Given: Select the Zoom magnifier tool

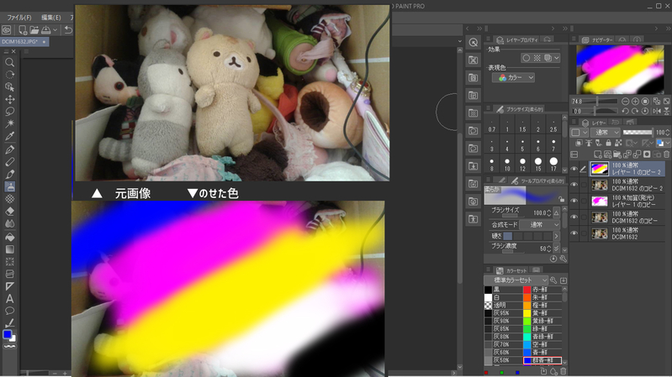Looking at the screenshot, I should (9, 62).
